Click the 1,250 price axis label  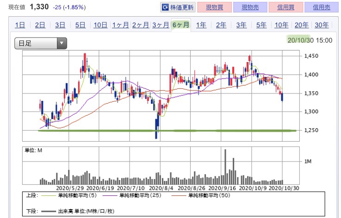pos(311,131)
